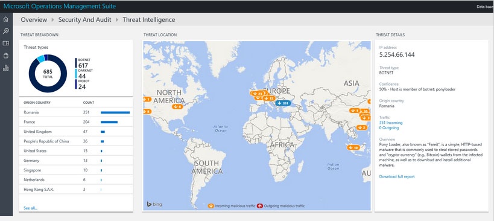Click the THREAT DETAILS section header

pyautogui.click(x=390, y=34)
